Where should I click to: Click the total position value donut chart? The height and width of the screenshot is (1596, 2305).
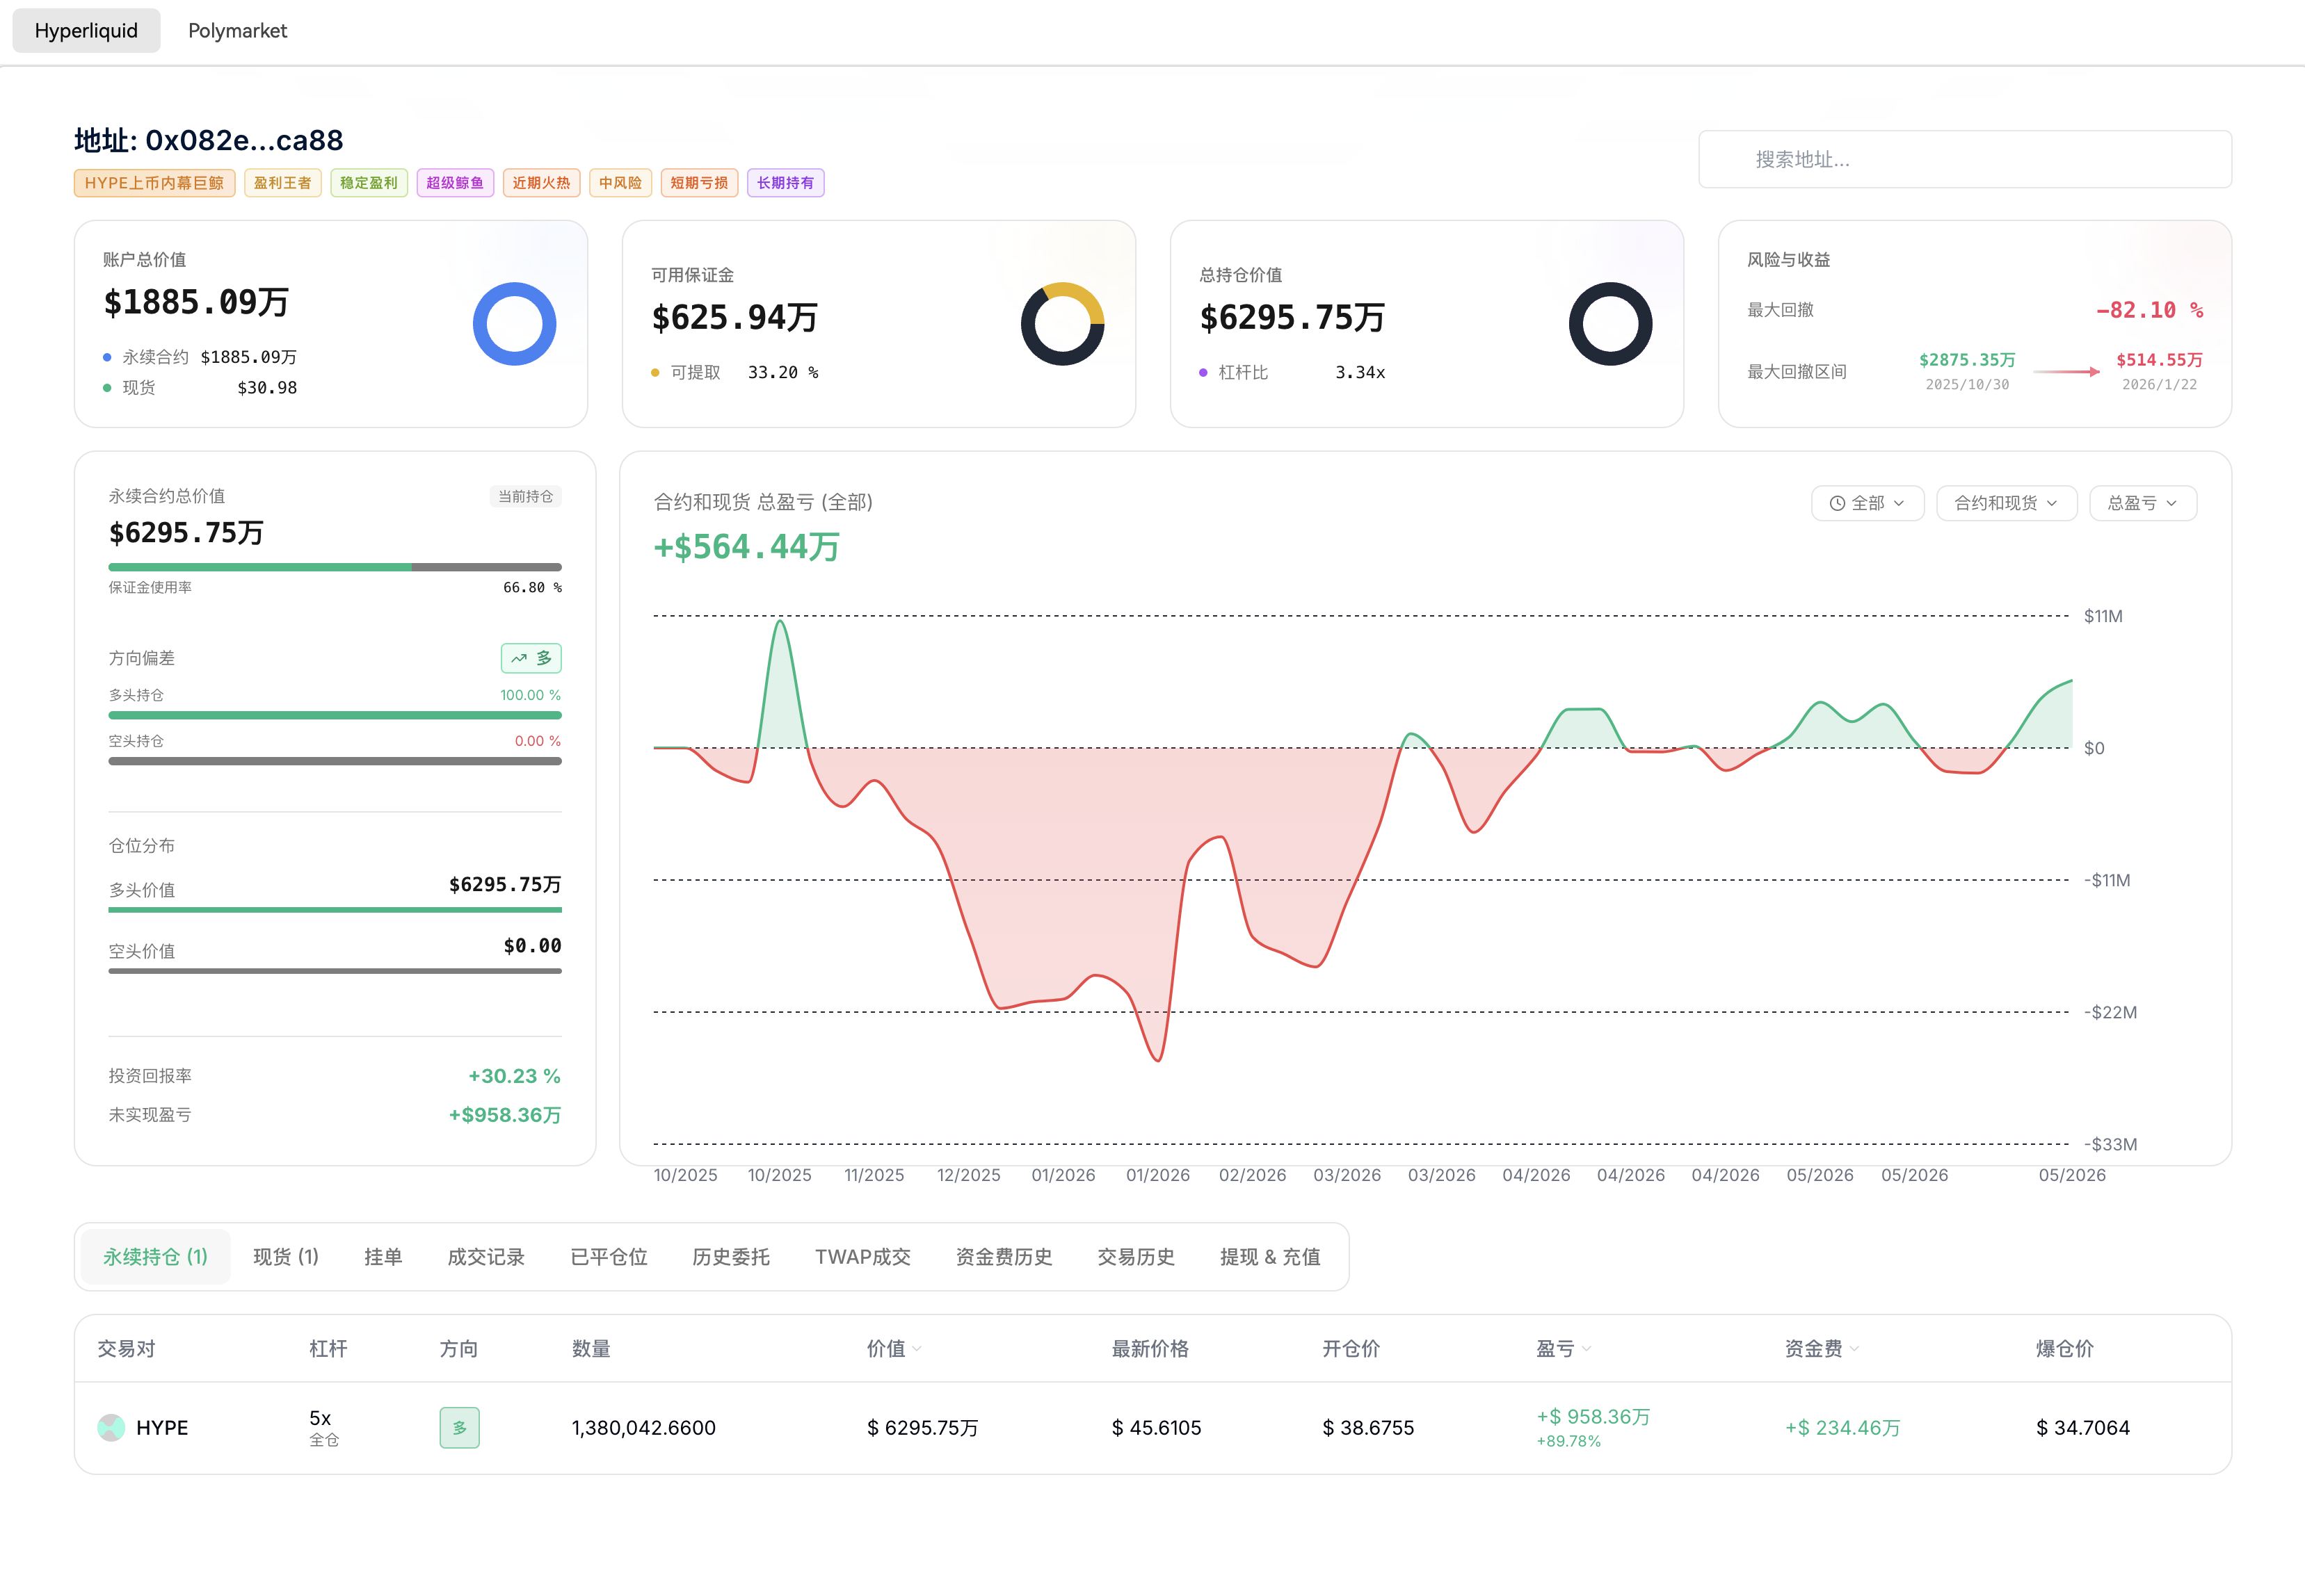coord(1611,324)
